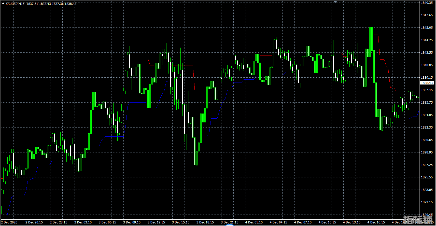436x226 pixels.
Task: Click the 1822.15 price axis label
Action: 427,202
